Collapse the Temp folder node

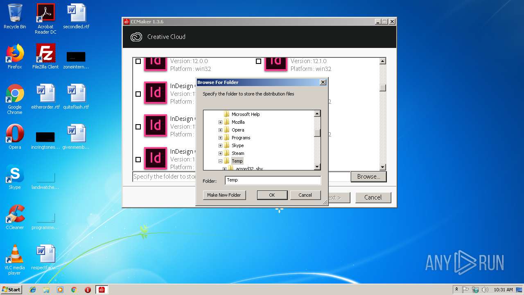pyautogui.click(x=220, y=161)
